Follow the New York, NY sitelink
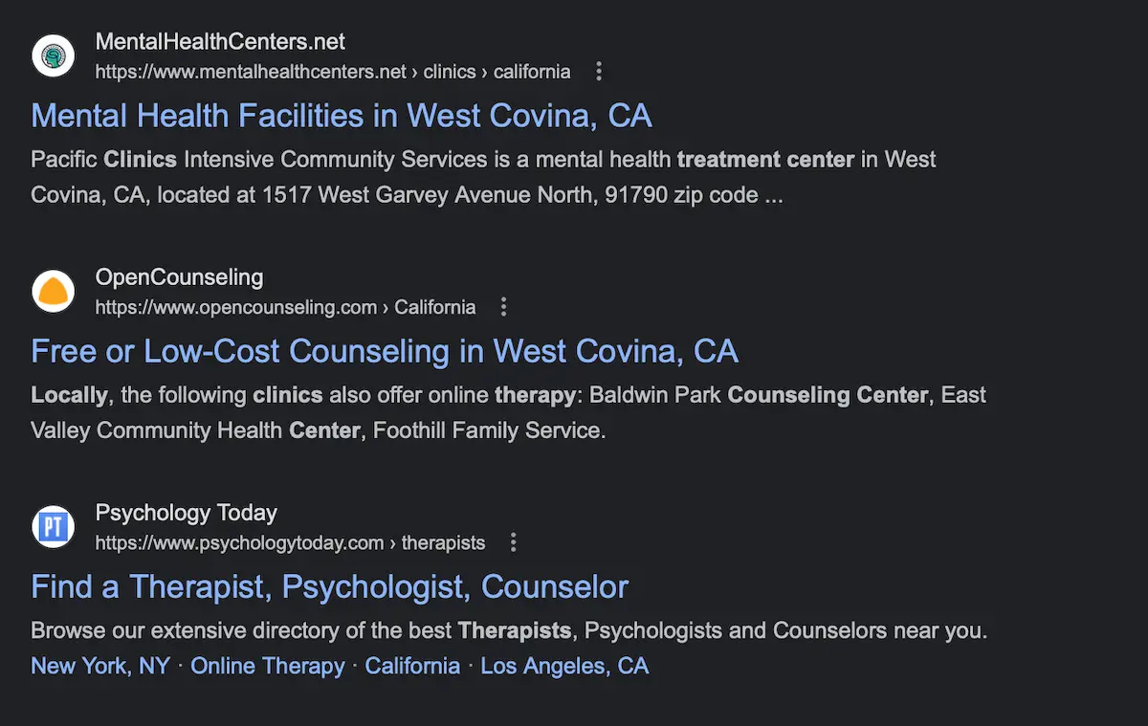The image size is (1148, 726). point(100,666)
